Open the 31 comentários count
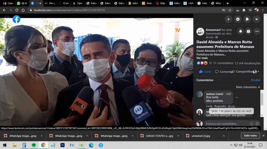 click(x=223, y=63)
